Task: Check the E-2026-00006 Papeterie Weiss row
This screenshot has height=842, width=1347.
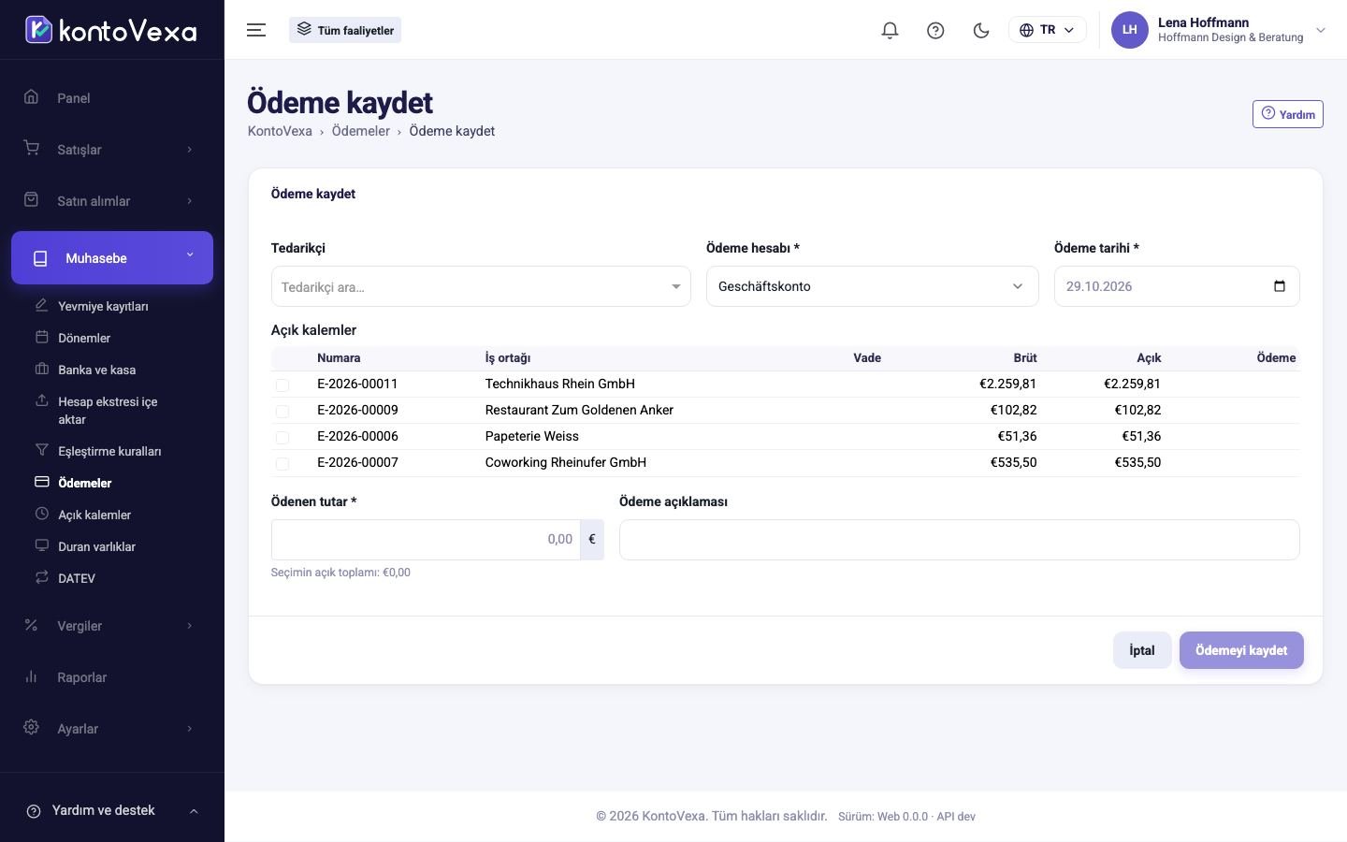Action: pyautogui.click(x=282, y=437)
